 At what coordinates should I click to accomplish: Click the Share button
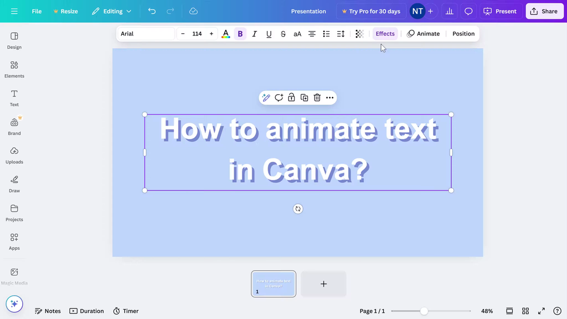(x=544, y=11)
